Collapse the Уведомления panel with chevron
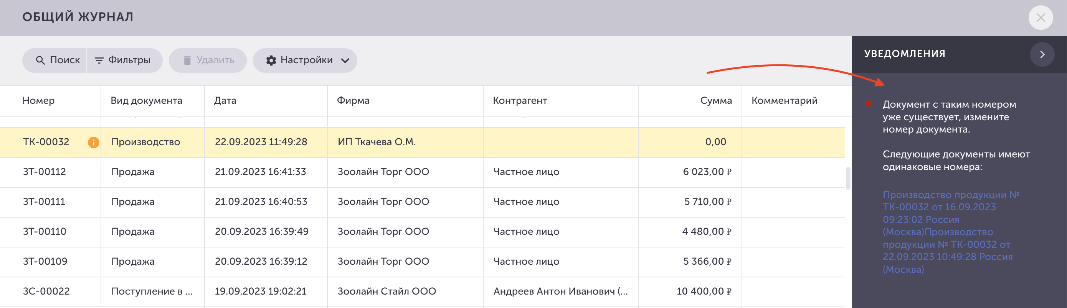Viewport: 1067px width, 308px height. (1042, 54)
